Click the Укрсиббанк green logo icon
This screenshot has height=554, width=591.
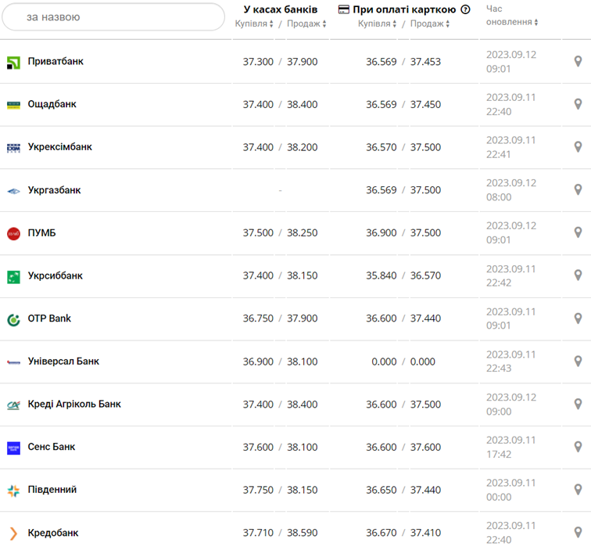pos(13,276)
